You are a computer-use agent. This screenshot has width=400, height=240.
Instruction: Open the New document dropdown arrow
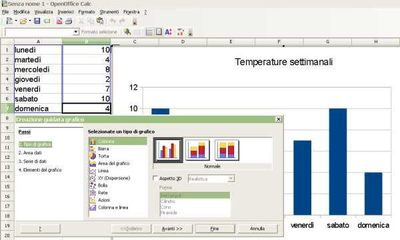click(x=16, y=21)
